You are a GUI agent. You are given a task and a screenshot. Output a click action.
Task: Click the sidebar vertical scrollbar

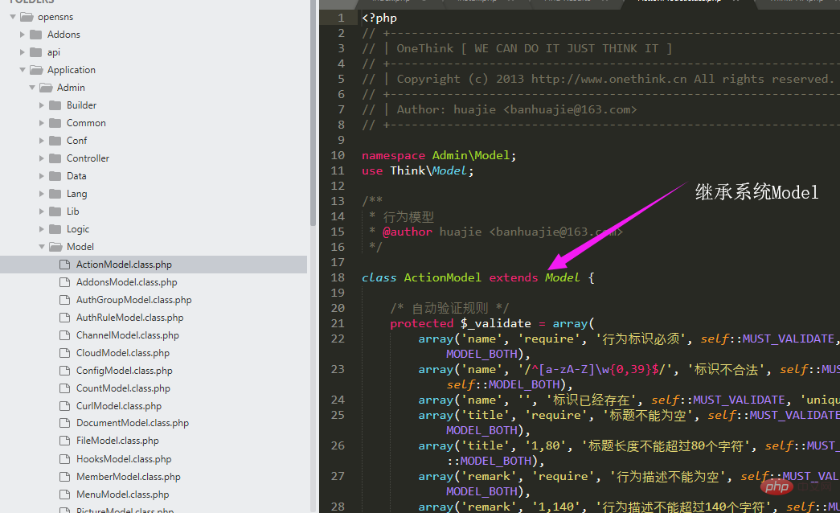tap(313, 113)
